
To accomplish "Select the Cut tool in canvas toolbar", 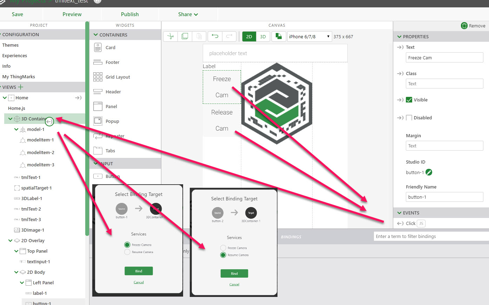I will click(170, 36).
